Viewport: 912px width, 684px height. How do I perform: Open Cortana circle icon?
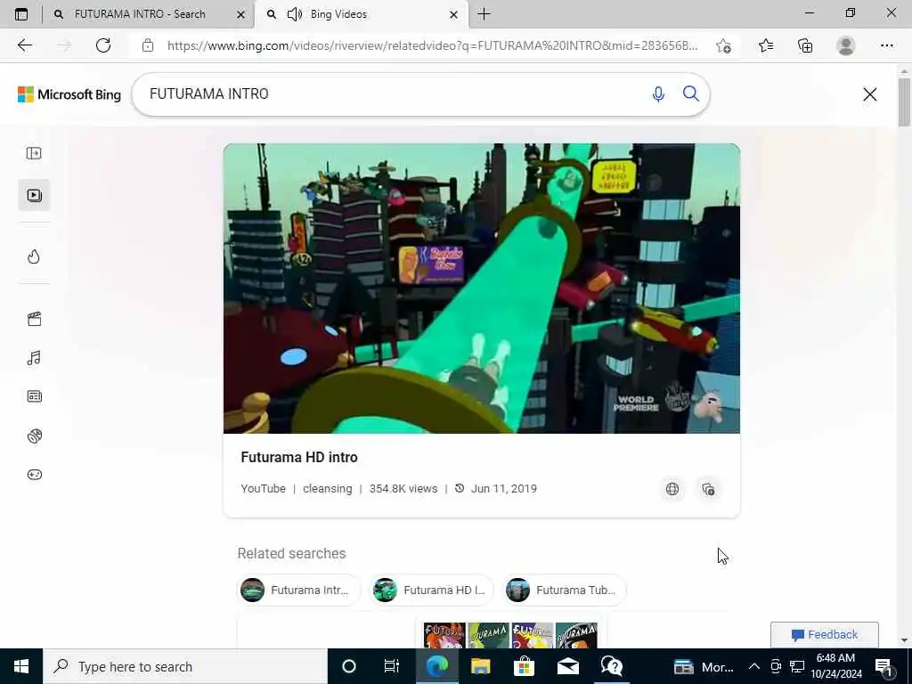pyautogui.click(x=349, y=666)
